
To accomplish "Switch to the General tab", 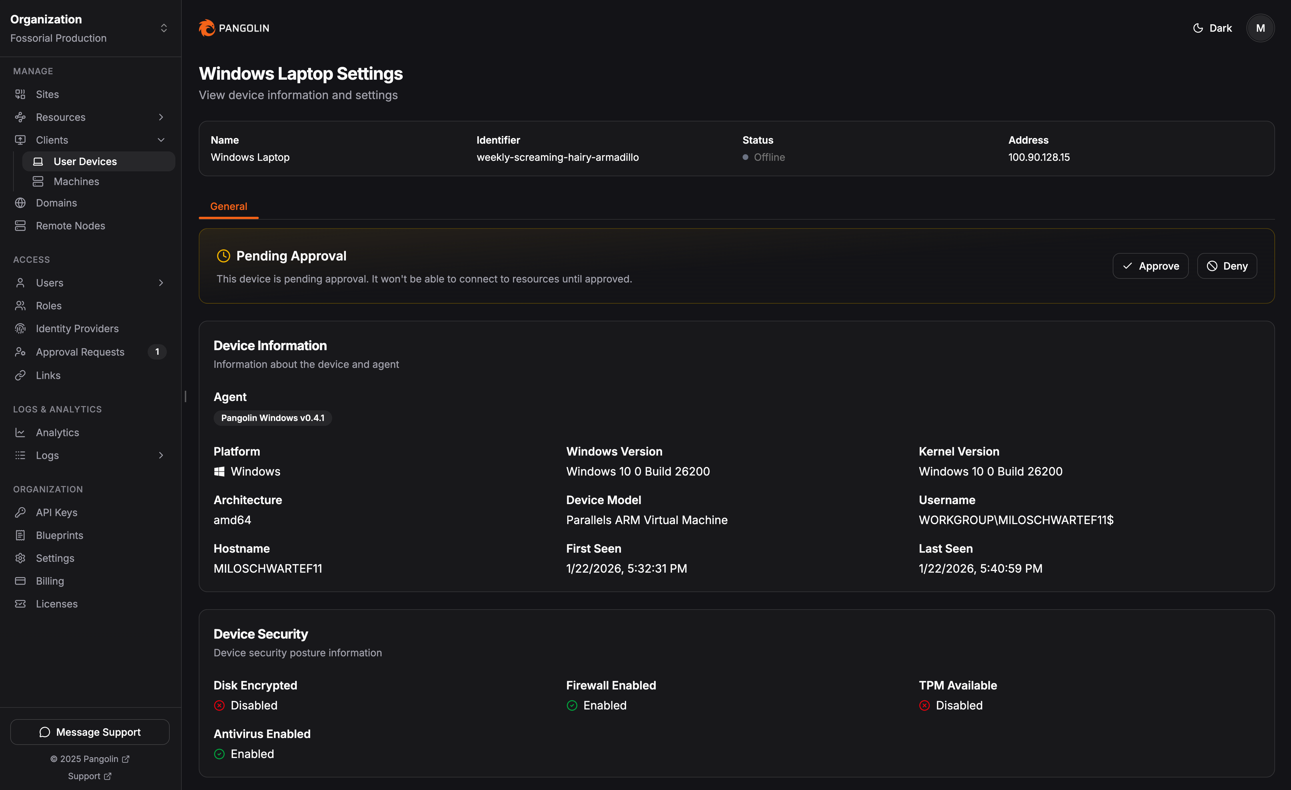I will [x=228, y=206].
